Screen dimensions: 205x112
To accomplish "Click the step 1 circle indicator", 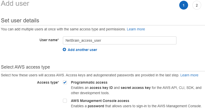I will [x=184, y=5].
